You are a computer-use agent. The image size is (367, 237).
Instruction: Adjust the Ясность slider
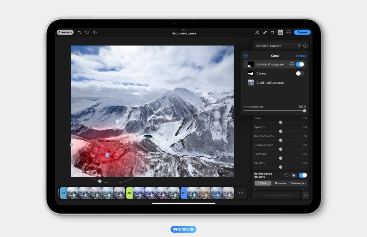tap(281, 167)
